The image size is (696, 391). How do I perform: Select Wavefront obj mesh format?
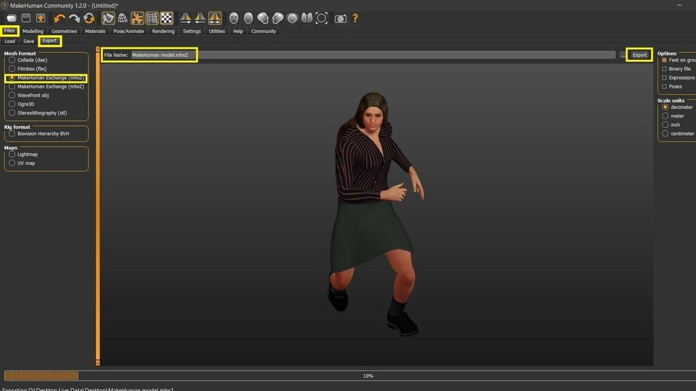coord(12,95)
